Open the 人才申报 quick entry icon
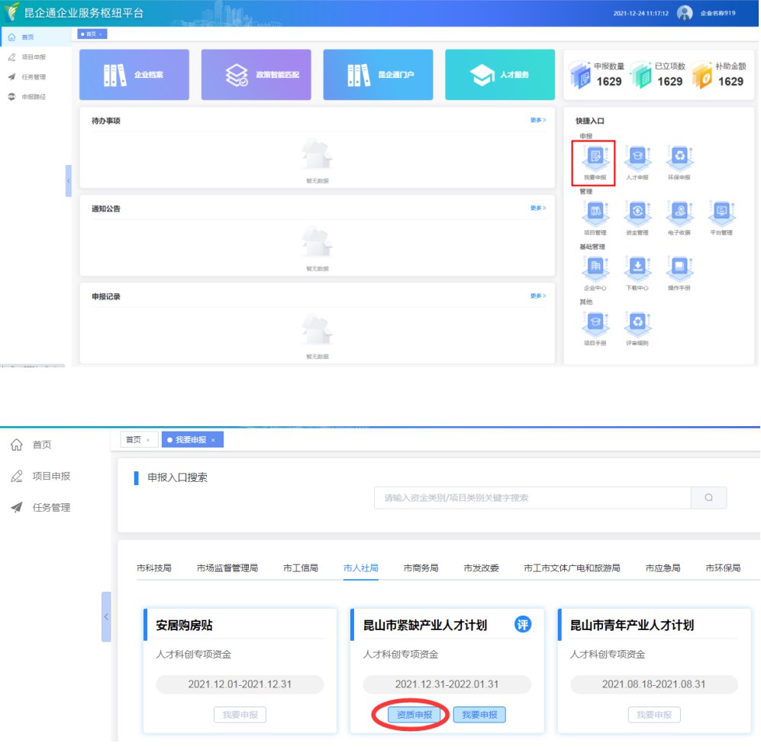The width and height of the screenshot is (761, 747). (637, 157)
